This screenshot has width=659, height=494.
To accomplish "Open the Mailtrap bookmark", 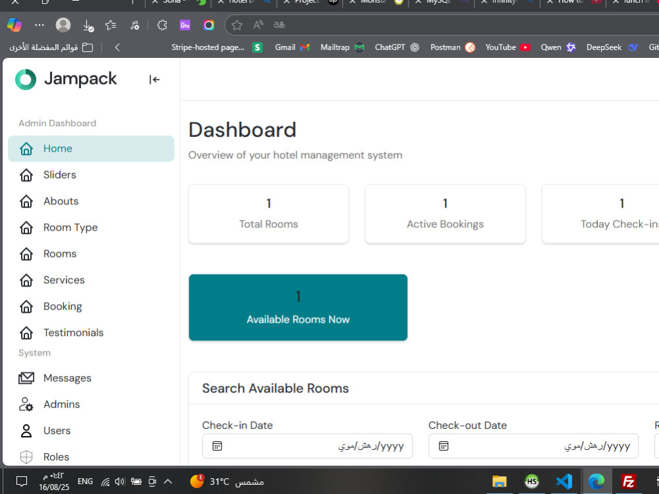I will click(342, 47).
